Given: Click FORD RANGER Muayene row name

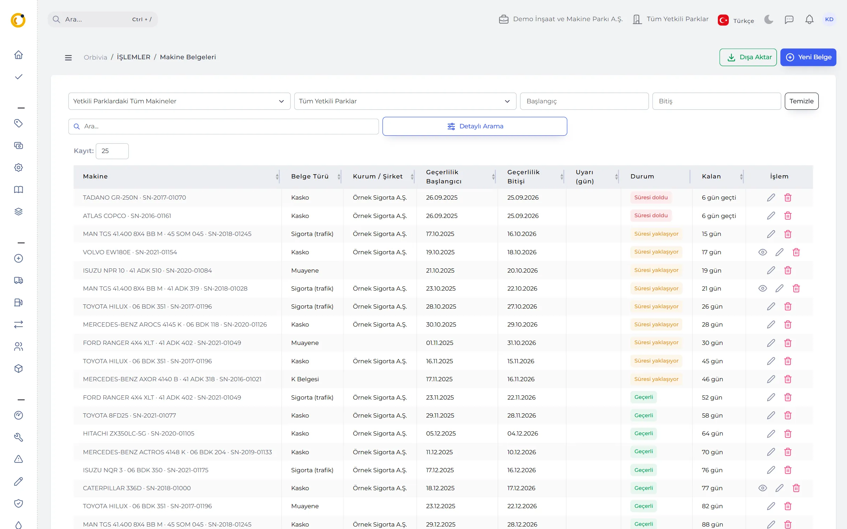Looking at the screenshot, I should (x=162, y=343).
